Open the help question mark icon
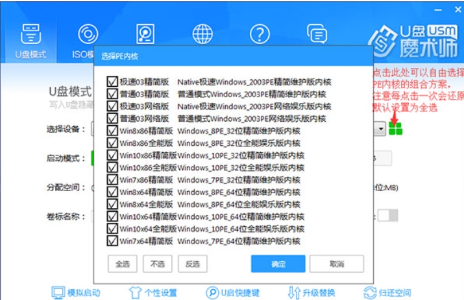This screenshot has width=464, height=300. point(260,34)
